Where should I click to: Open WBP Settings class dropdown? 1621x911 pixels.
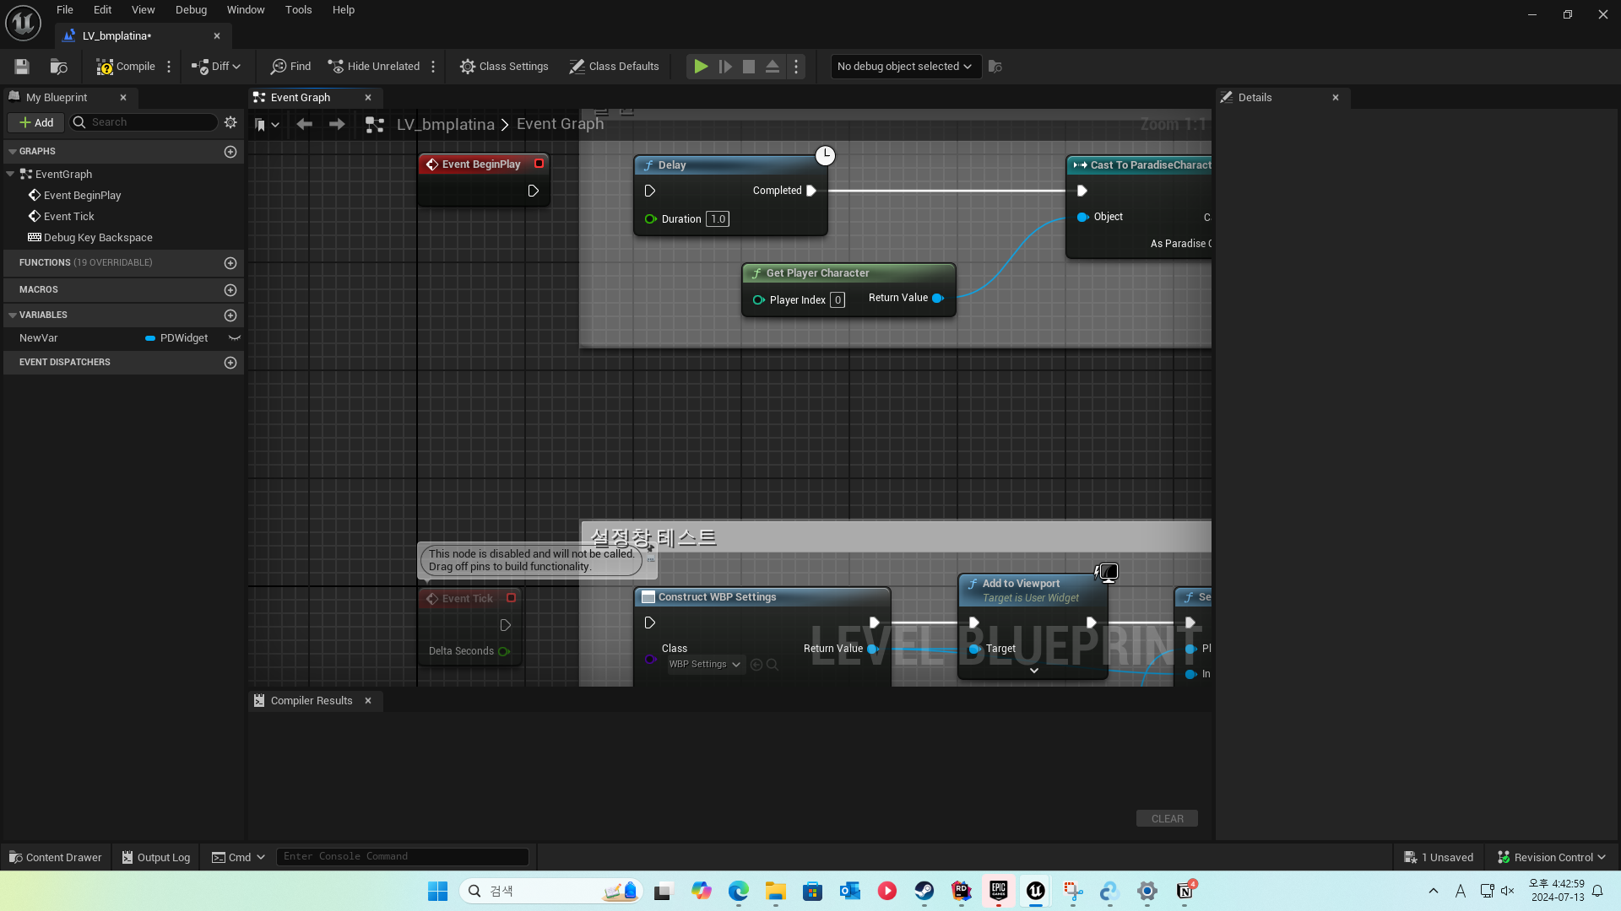point(705,665)
